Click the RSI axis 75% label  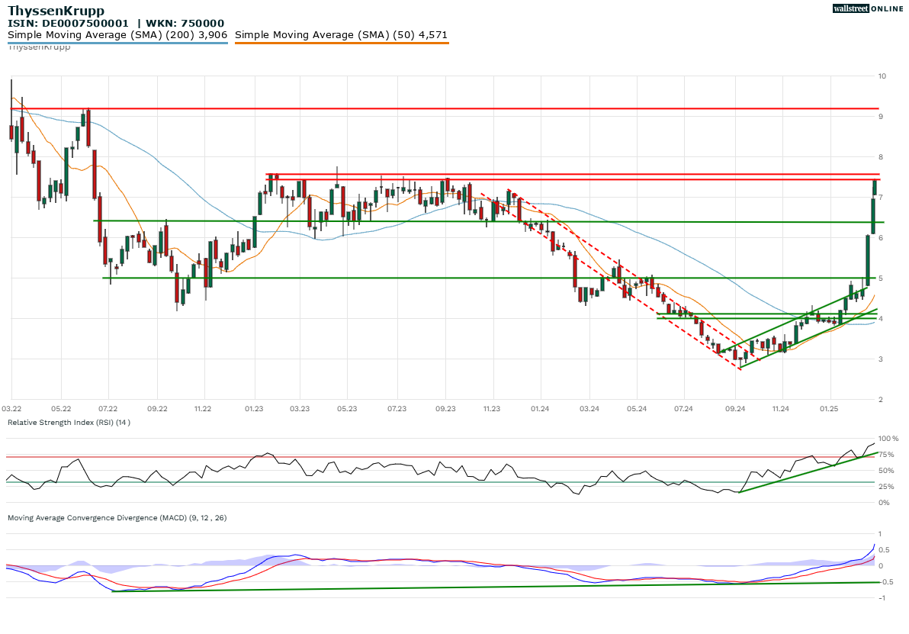(886, 455)
